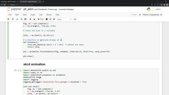Bookmark this page with star icon

tap(158, 5)
